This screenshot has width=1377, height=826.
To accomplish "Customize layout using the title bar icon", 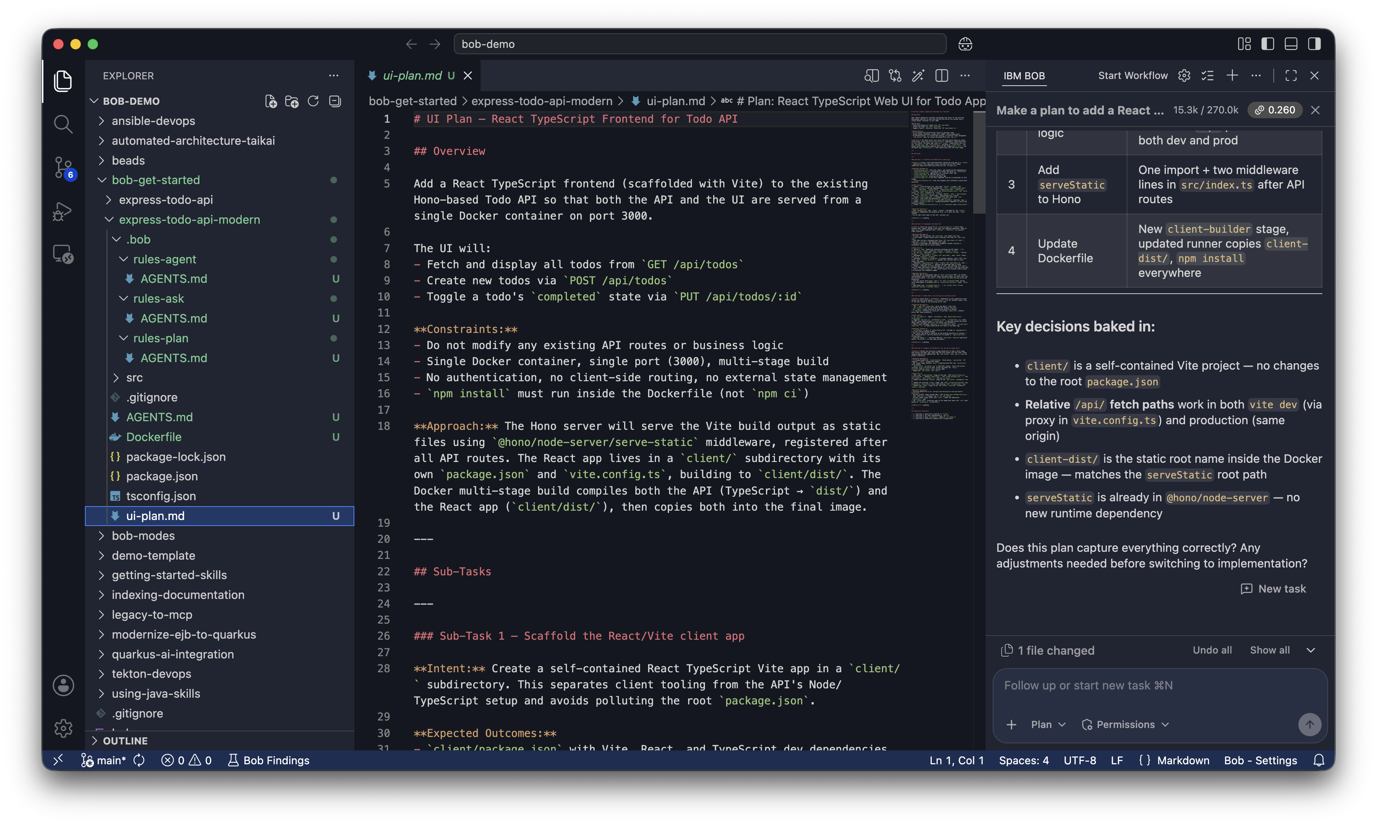I will (x=1244, y=44).
